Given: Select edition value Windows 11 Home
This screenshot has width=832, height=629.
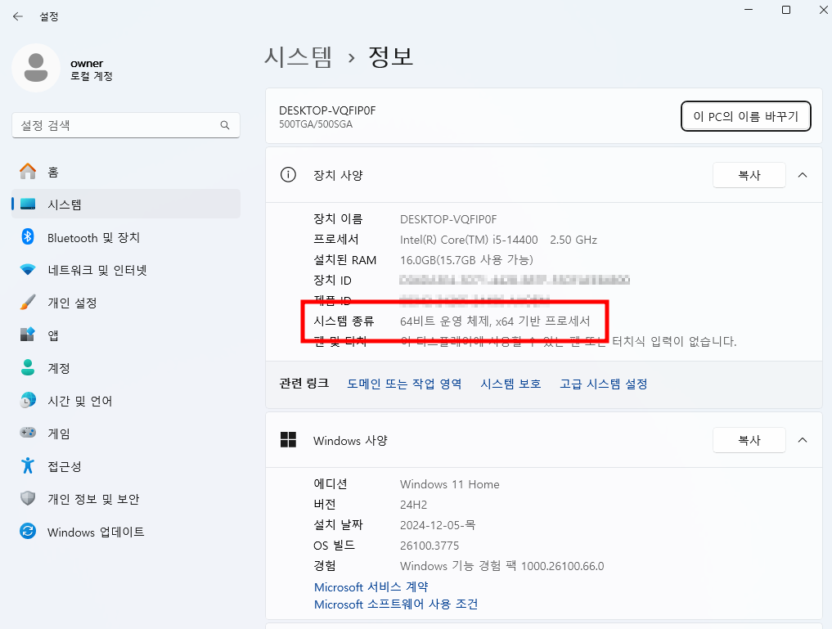Looking at the screenshot, I should (x=449, y=484).
